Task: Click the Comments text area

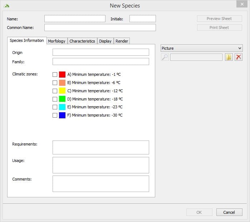Action: [x=101, y=184]
